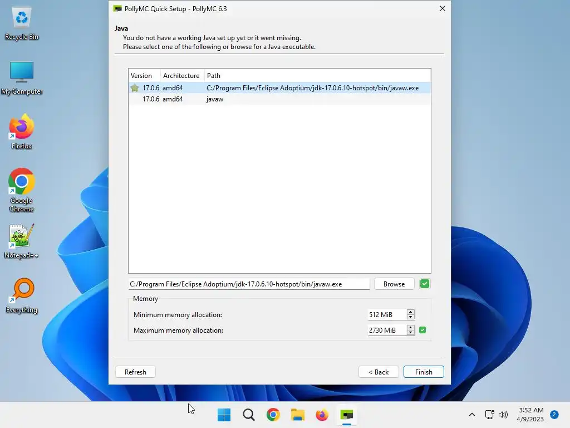Finish the PollyMC Quick Setup
Screen dimensions: 570x428
coord(424,372)
